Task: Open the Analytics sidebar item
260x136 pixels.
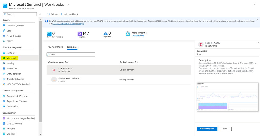Action: [11, 129]
